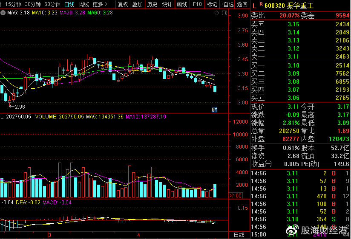The width and height of the screenshot is (351, 239).
Task: Open the 复权 adjustment option
Action: point(123,4)
